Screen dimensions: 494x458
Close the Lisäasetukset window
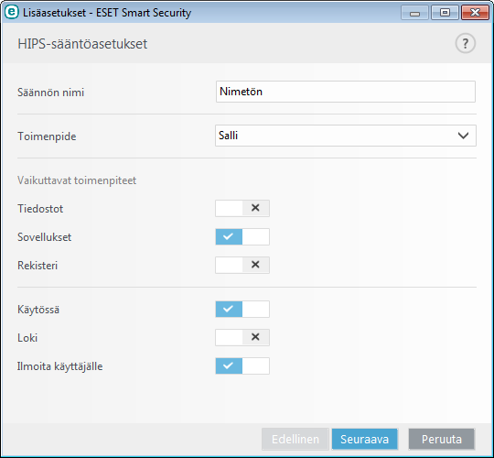(x=475, y=13)
